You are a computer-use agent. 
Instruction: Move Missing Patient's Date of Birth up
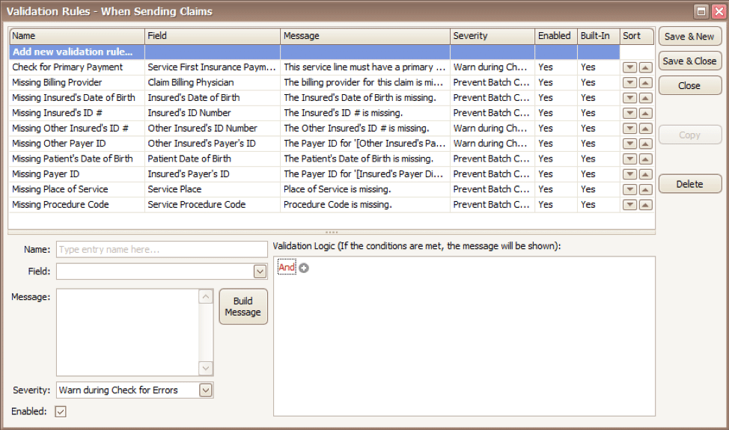pyautogui.click(x=645, y=159)
